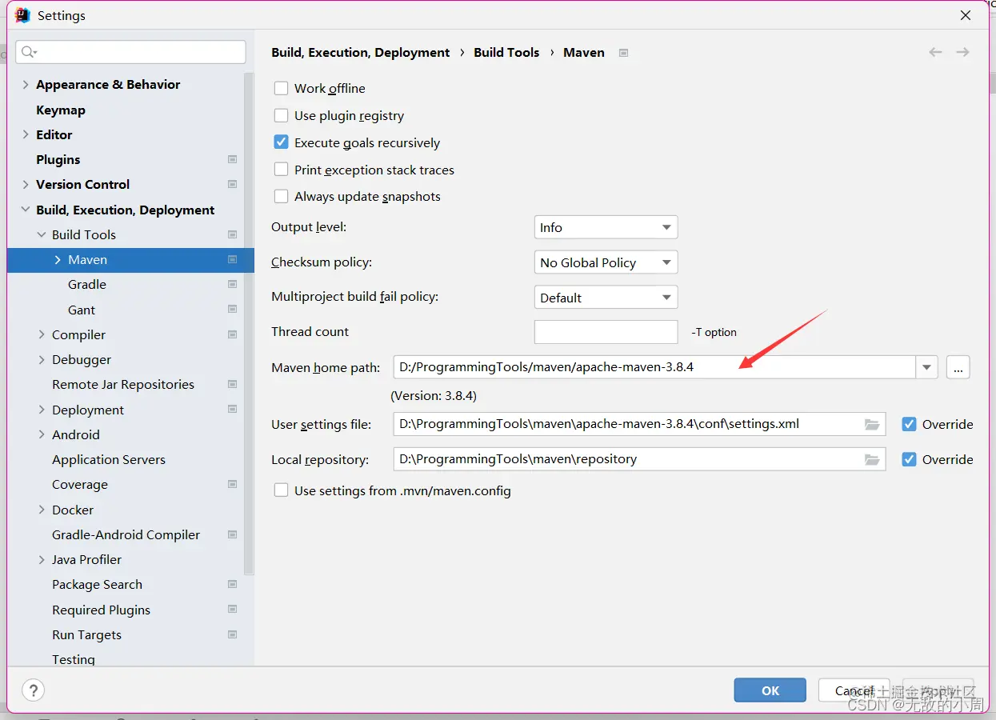Click project-level icon beside Coverage

coord(232,484)
